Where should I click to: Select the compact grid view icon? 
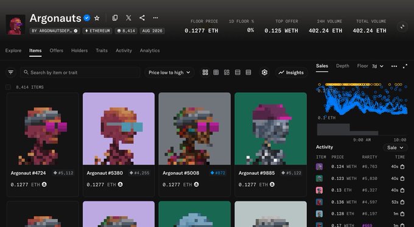pos(216,72)
